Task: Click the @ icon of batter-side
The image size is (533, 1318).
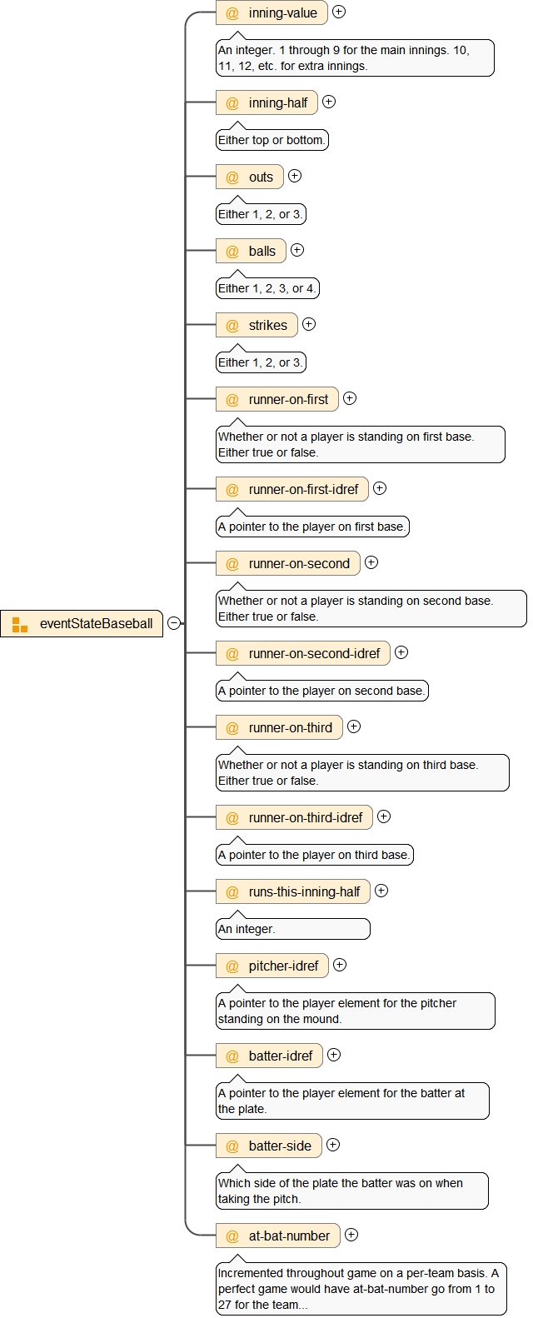Action: click(x=232, y=1146)
